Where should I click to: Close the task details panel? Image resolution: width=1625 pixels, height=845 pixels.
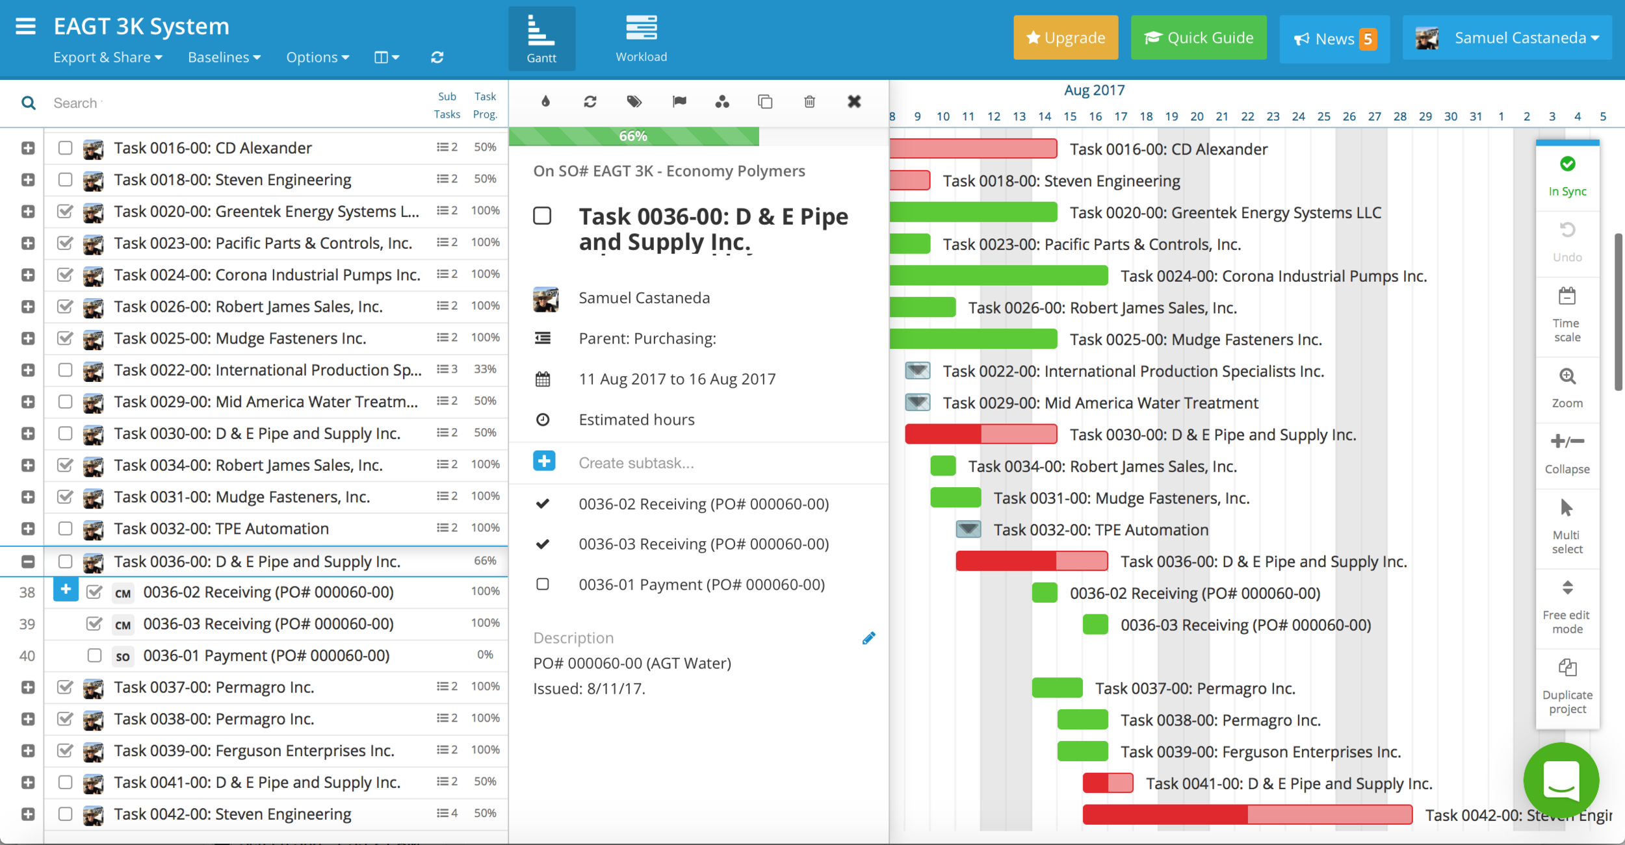click(854, 101)
